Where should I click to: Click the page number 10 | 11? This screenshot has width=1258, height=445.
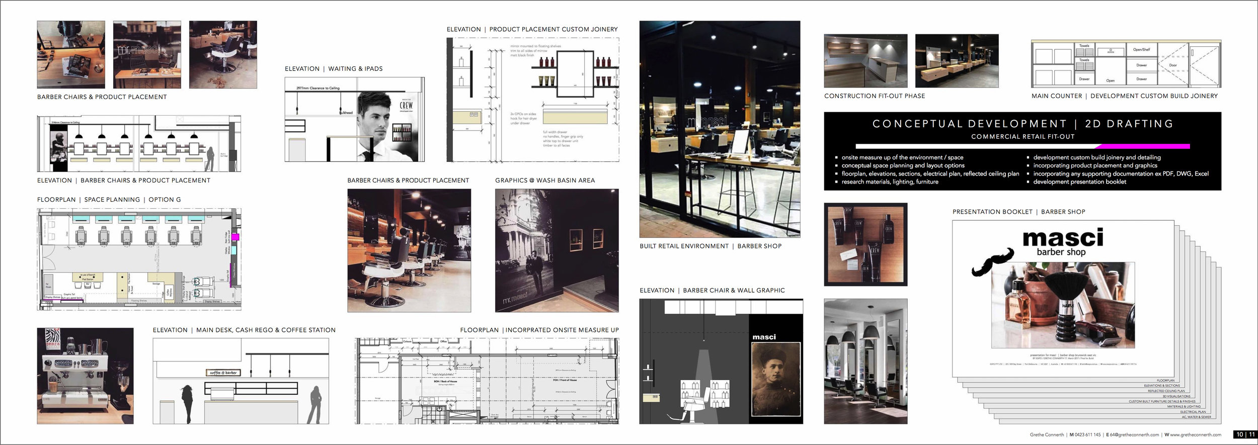pyautogui.click(x=1245, y=434)
